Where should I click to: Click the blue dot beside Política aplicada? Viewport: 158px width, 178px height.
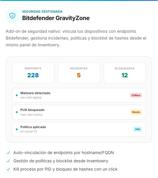[x=17, y=129]
